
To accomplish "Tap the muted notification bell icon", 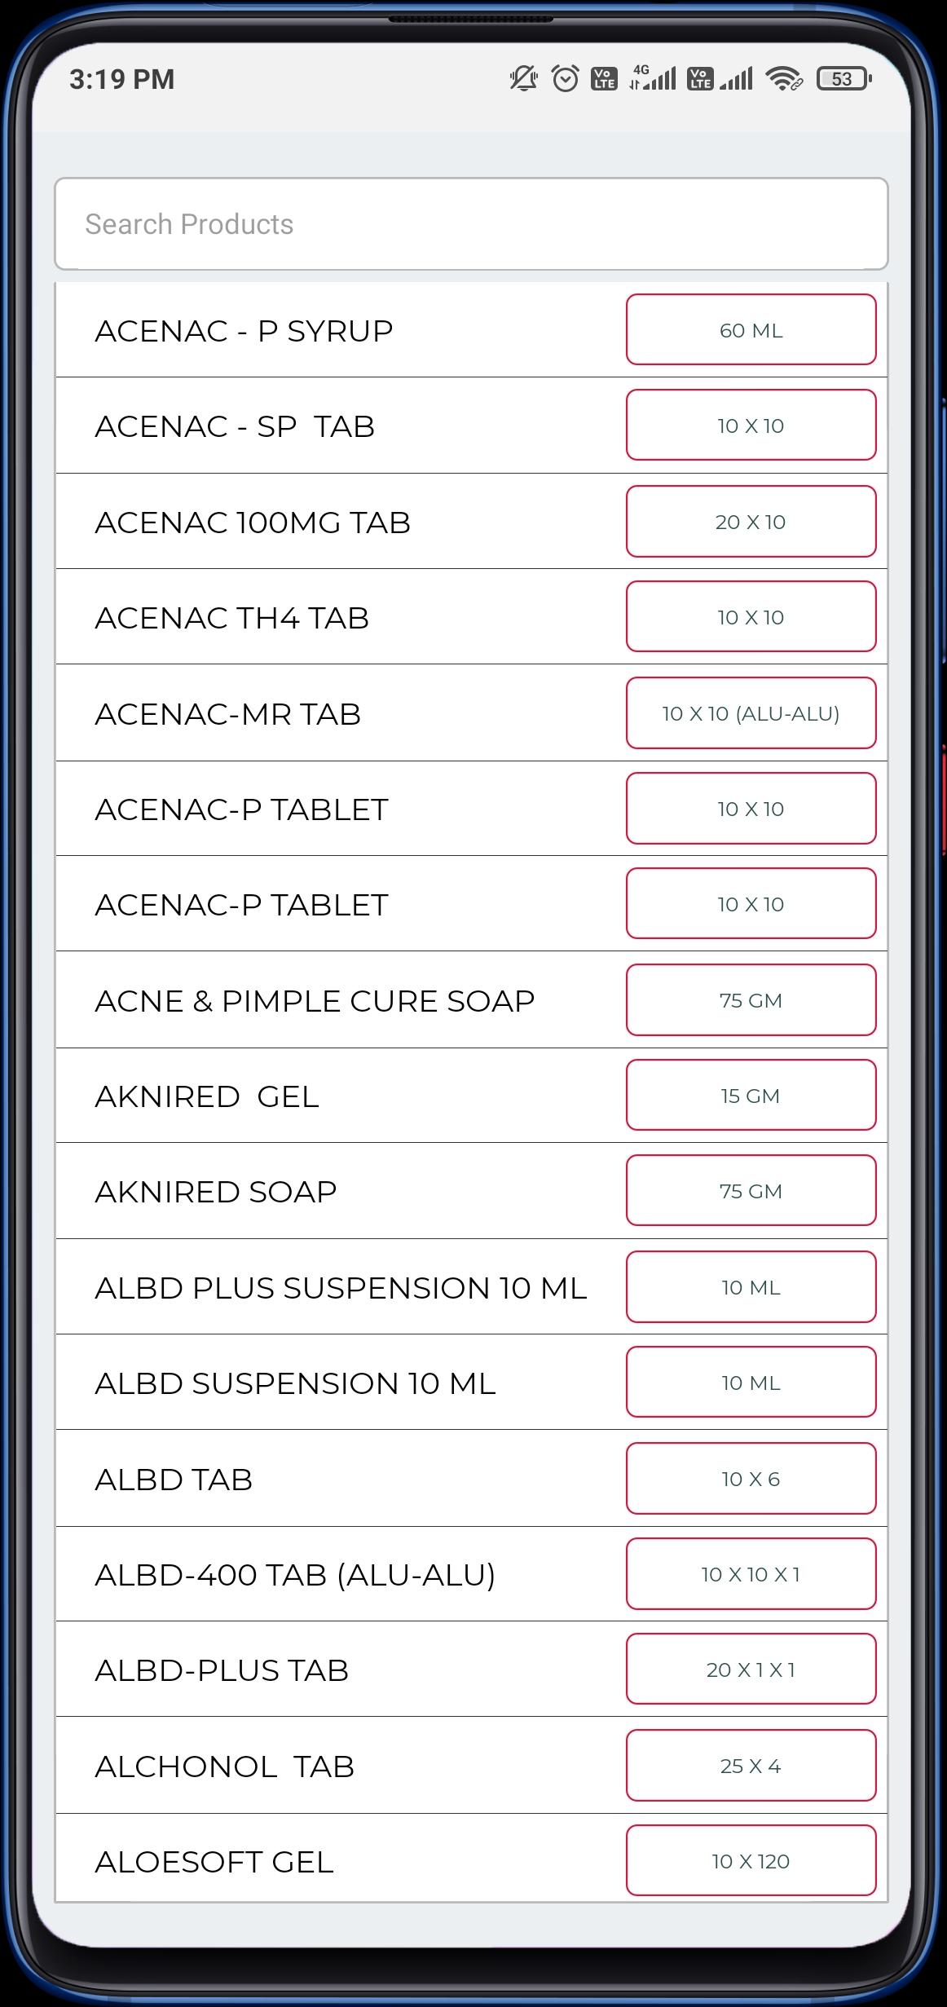I will click(523, 79).
